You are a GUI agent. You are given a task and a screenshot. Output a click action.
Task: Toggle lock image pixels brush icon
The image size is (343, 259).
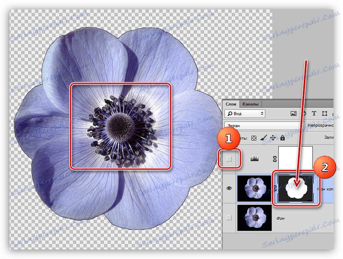pos(264,138)
